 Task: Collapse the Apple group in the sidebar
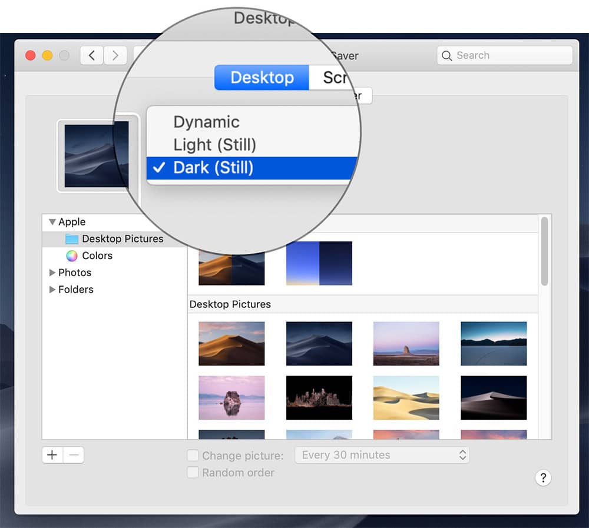coord(52,222)
